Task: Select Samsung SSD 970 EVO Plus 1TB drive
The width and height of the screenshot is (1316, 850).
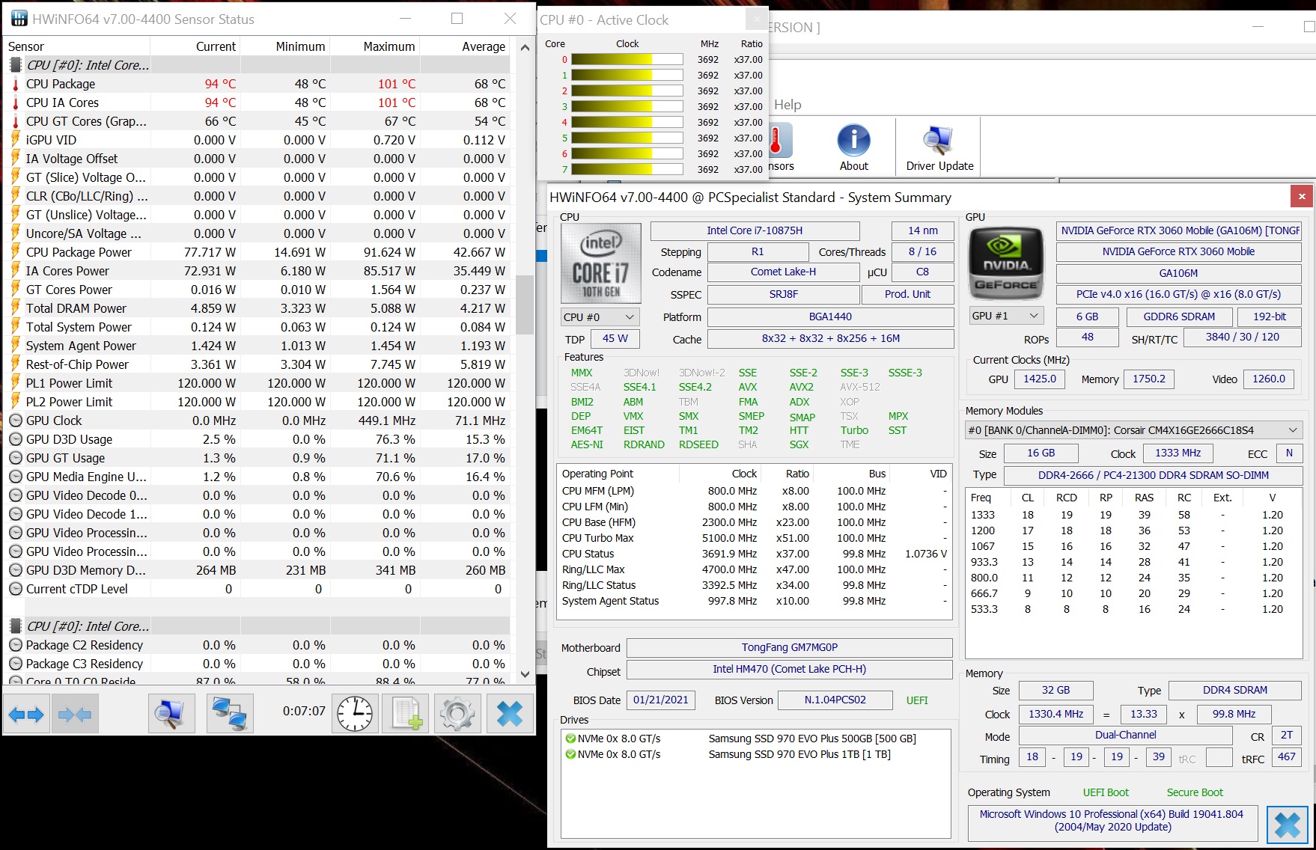Action: 755,754
